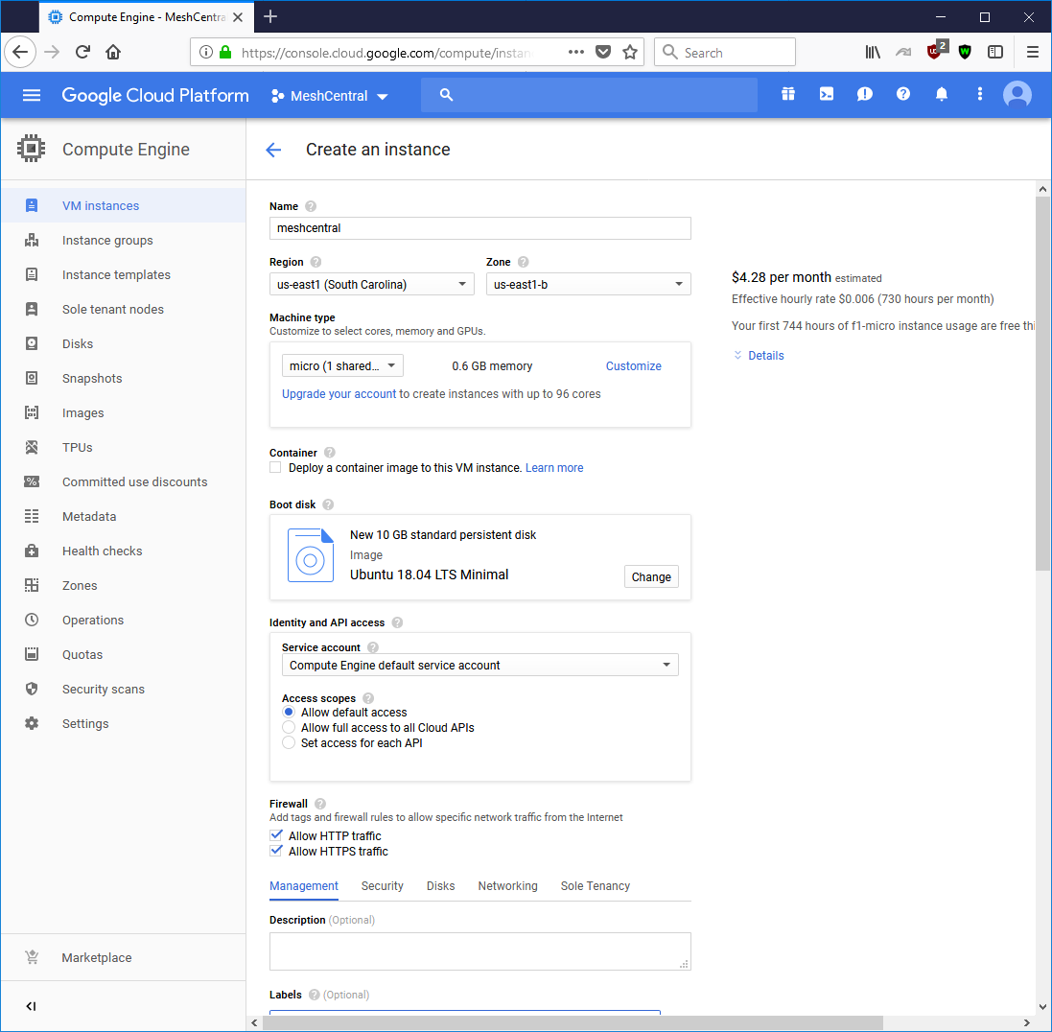Switch to the Sole Tenancy tab
The image size is (1052, 1032).
596,885
